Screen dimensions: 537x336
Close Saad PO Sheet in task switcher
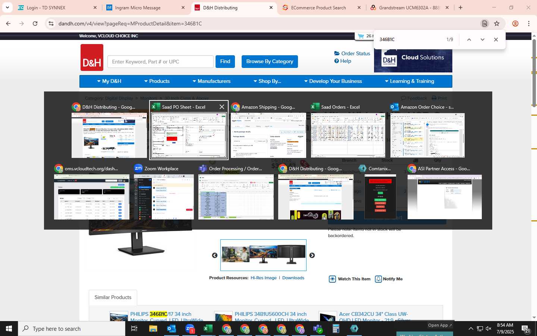coord(222,107)
